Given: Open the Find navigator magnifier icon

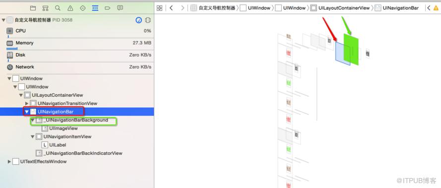Looking at the screenshot, I should pos(58,8).
